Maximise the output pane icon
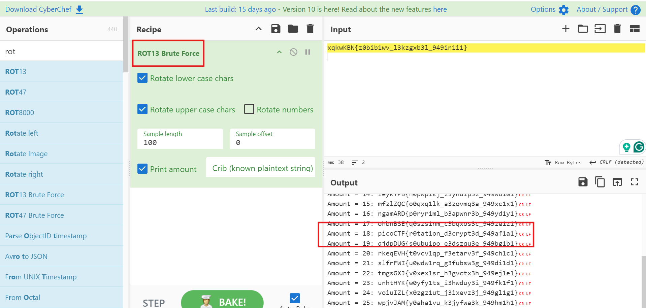 [x=635, y=182]
